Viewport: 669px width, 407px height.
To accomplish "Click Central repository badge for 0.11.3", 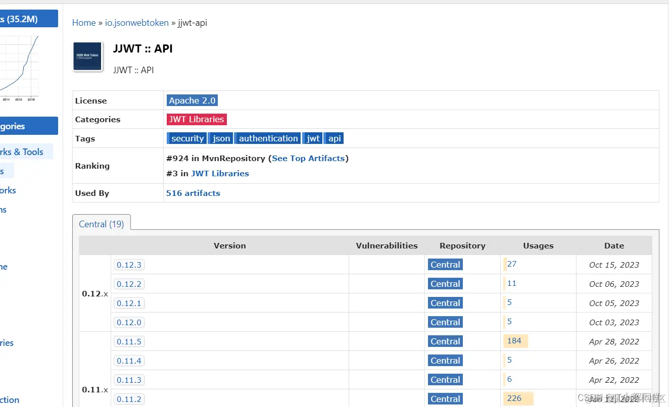I will (445, 380).
